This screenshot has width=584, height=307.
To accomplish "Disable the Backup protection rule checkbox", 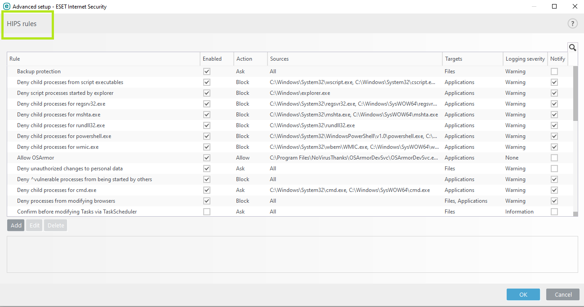I will (x=207, y=71).
